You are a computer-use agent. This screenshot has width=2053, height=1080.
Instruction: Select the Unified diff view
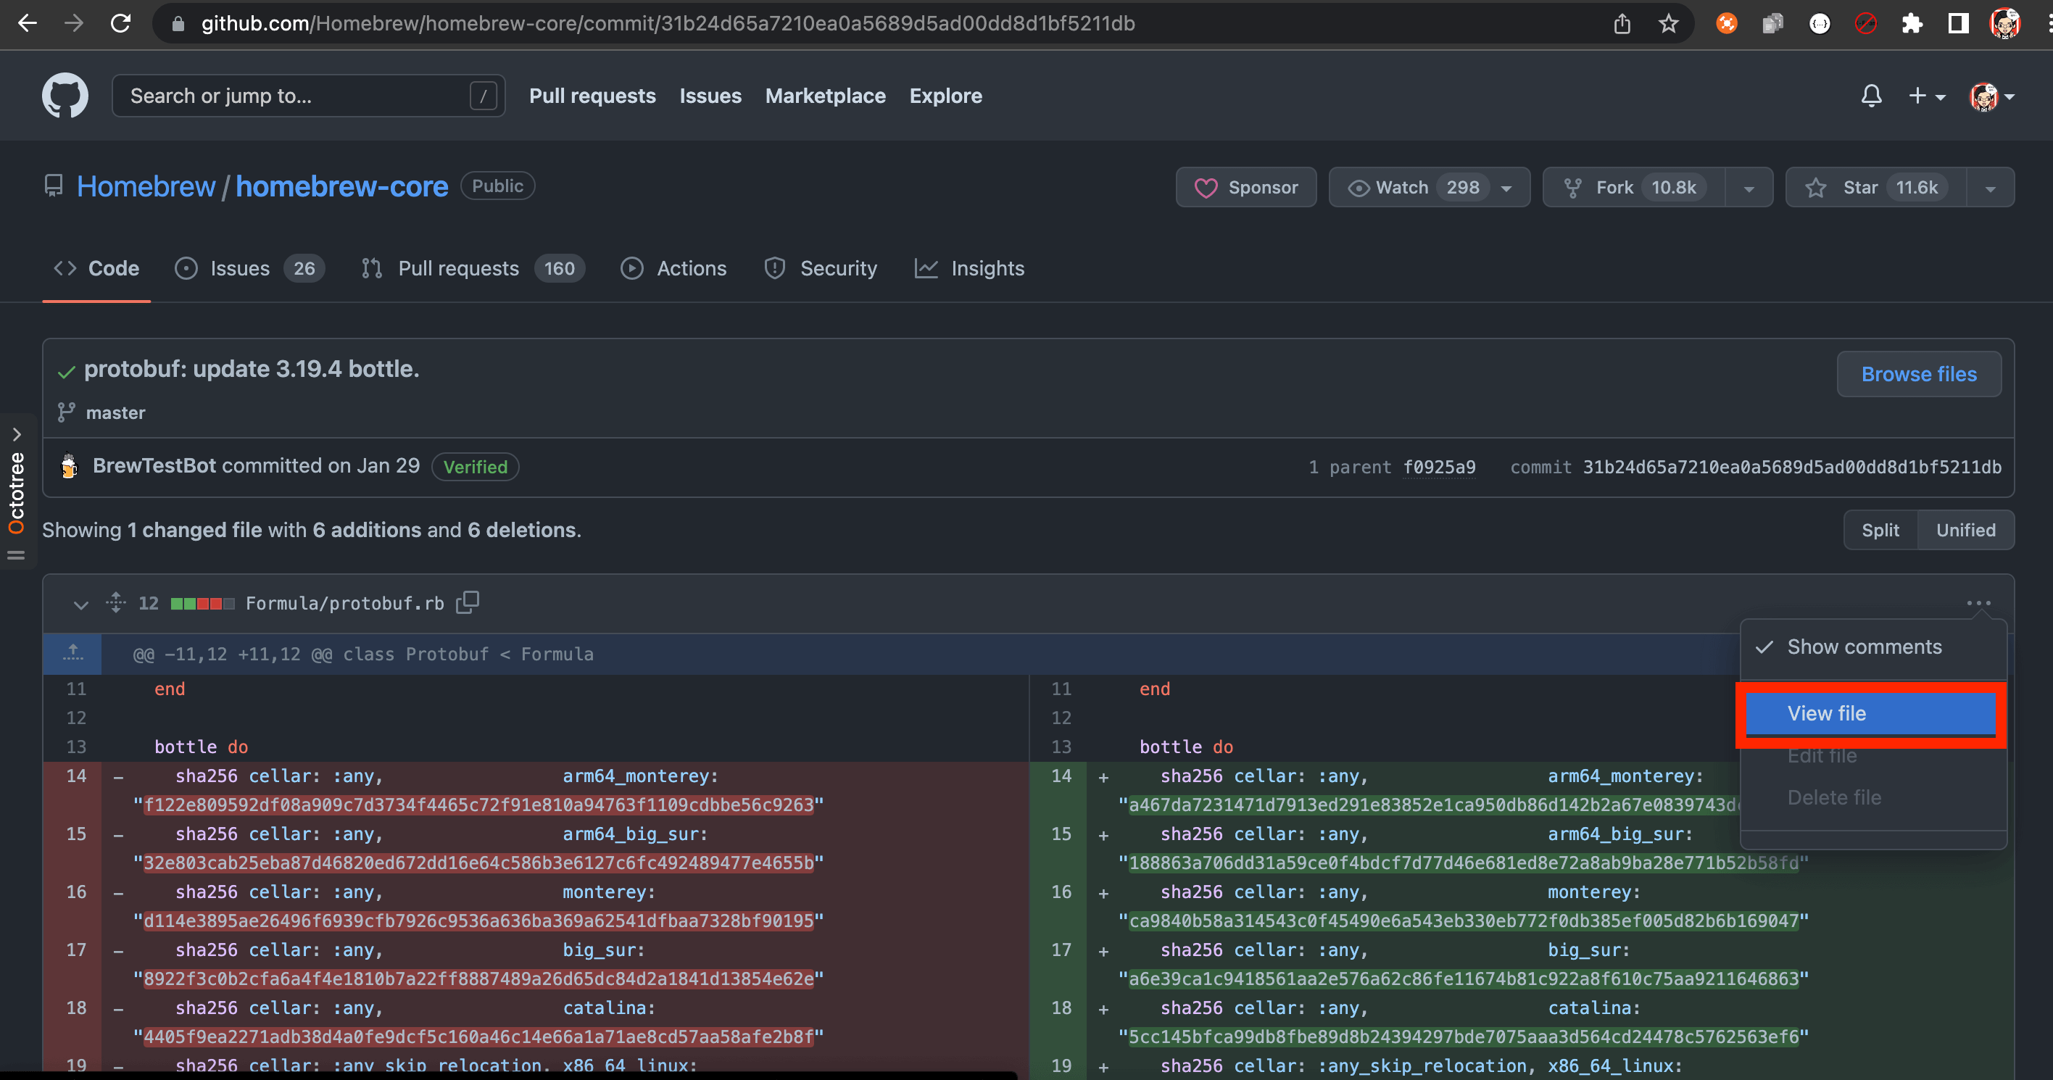1965,530
